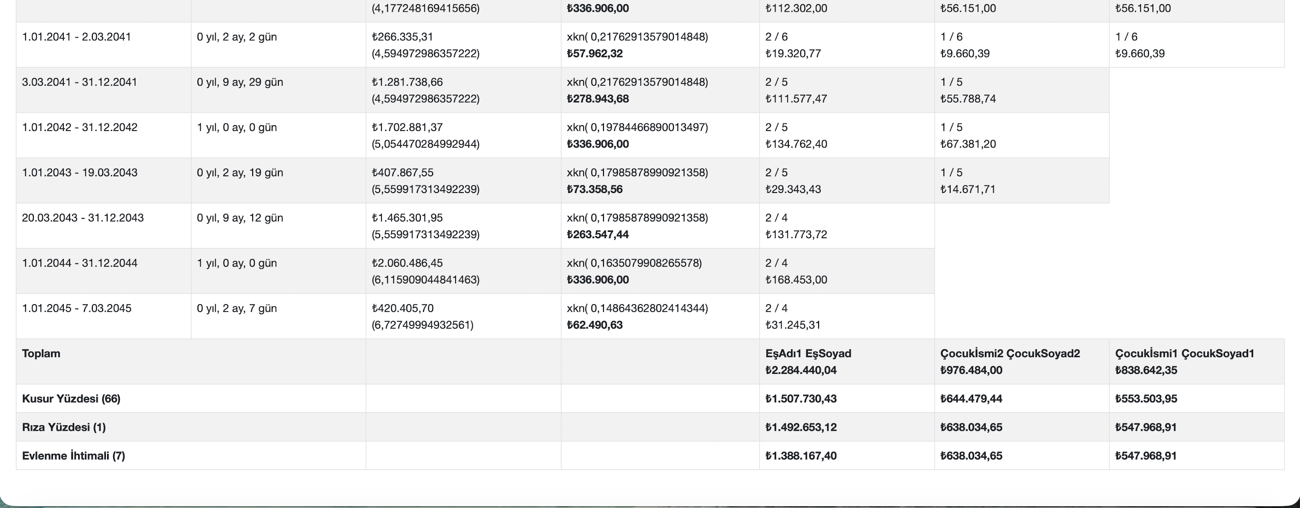
Task: Select the 1.01.2043 - 19.03.2043 period cell
Action: click(80, 173)
